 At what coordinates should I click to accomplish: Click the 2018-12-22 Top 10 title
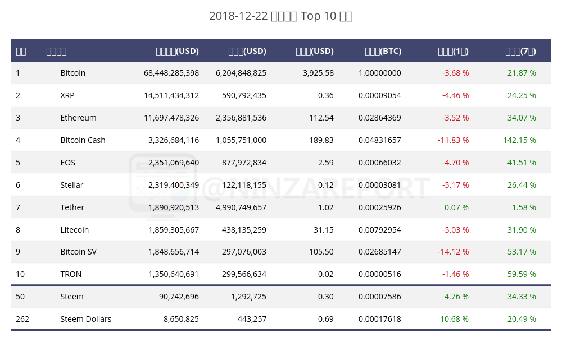click(x=281, y=16)
